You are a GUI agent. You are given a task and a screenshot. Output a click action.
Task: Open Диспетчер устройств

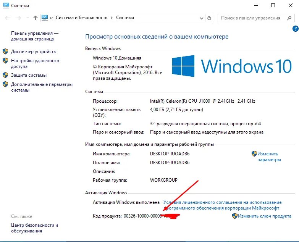[33, 52]
